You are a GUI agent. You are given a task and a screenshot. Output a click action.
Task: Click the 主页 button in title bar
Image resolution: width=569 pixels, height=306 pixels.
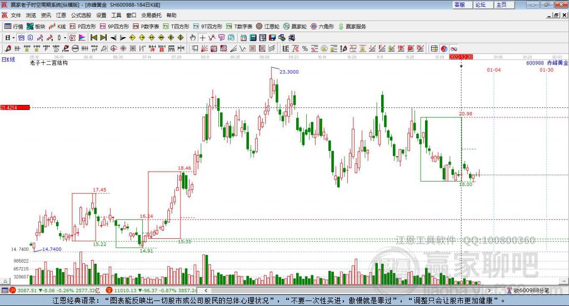[504, 4]
